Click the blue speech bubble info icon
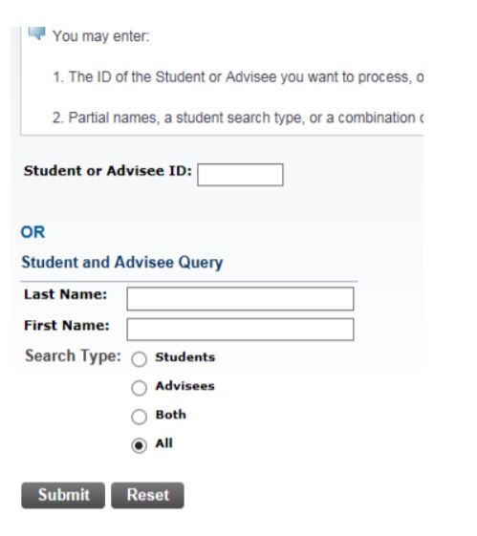 [36, 33]
